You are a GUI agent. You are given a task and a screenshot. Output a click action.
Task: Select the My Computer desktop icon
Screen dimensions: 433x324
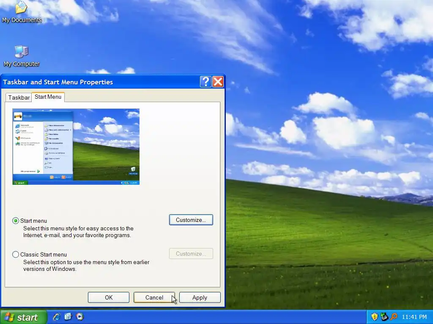[22, 56]
